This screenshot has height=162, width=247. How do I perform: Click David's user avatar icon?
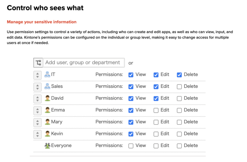click(x=47, y=98)
